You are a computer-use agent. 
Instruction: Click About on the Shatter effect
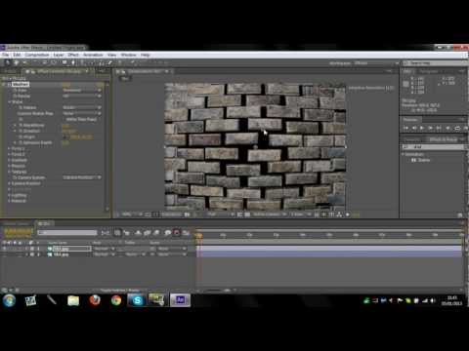[x=100, y=85]
